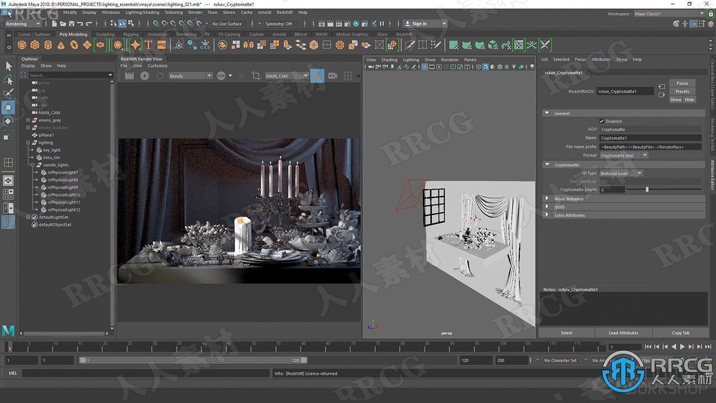
Task: Click the Open Scene folder icon
Action: 63,24
